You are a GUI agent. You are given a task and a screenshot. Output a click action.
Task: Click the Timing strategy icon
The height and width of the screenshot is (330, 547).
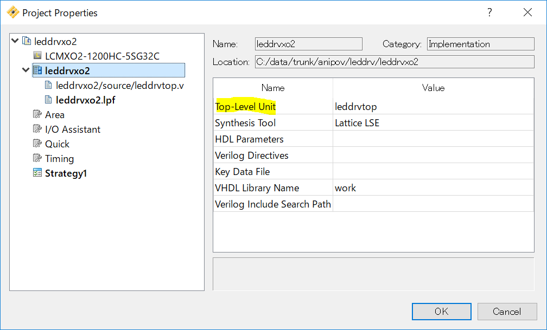[37, 158]
